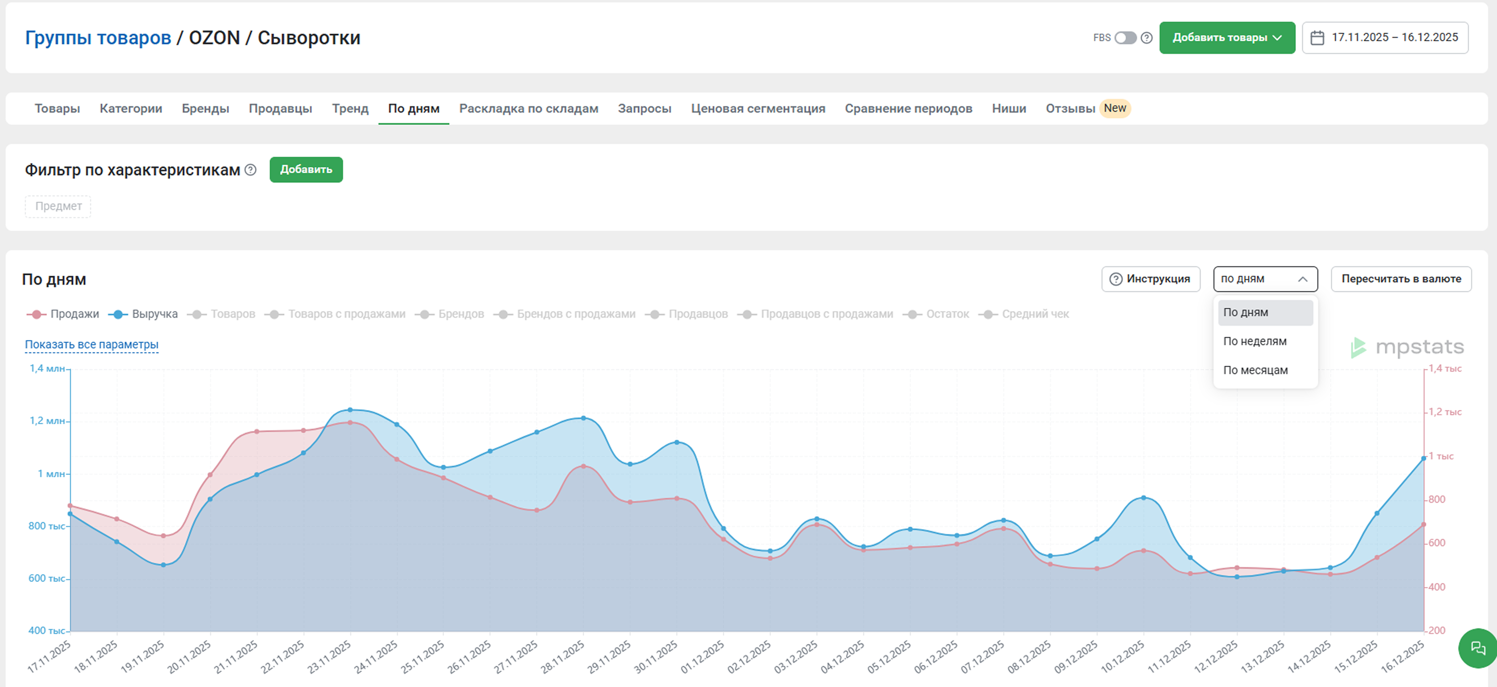Select По неделям from dropdown list
The width and height of the screenshot is (1497, 687).
coord(1255,341)
